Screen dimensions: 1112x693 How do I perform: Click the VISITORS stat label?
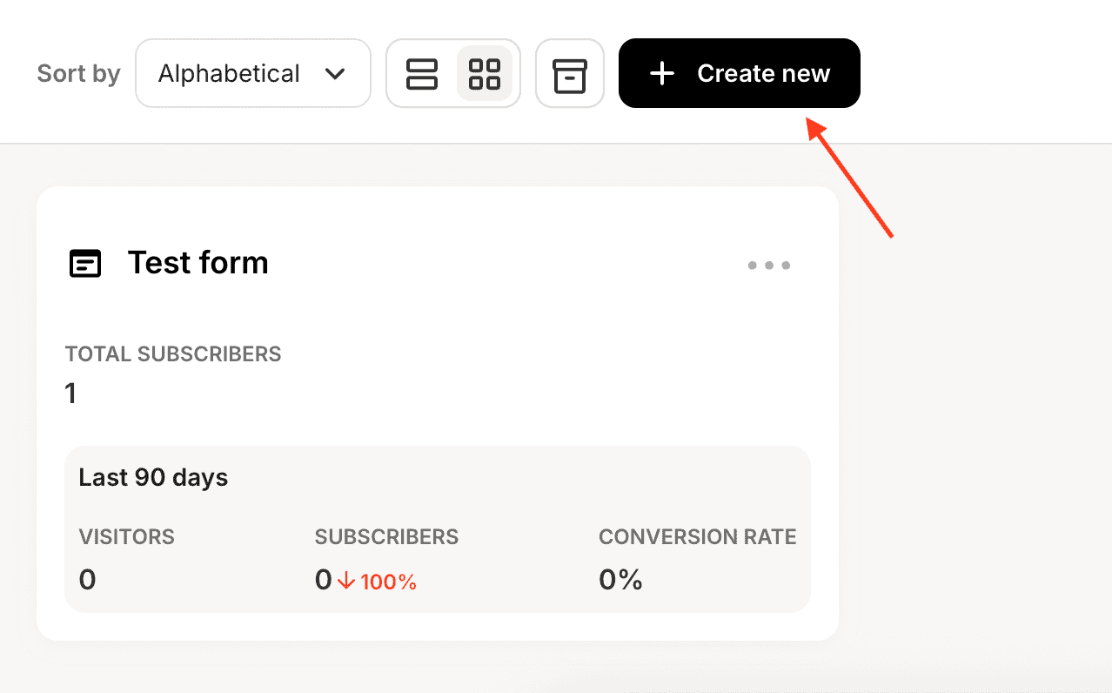pyautogui.click(x=126, y=537)
